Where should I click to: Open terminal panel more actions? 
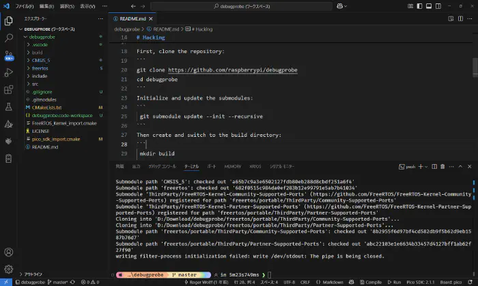coord(451,167)
